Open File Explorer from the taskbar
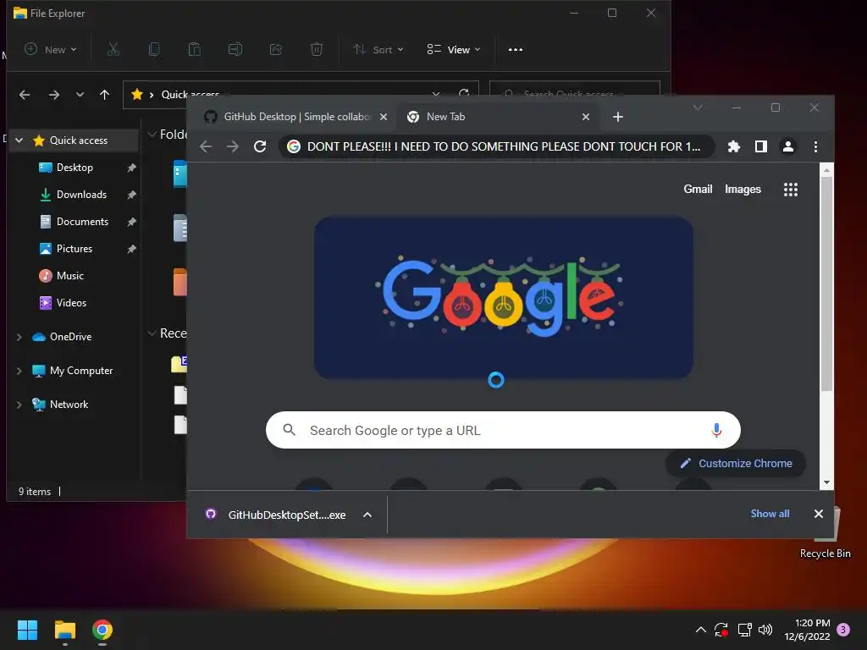 click(x=64, y=630)
